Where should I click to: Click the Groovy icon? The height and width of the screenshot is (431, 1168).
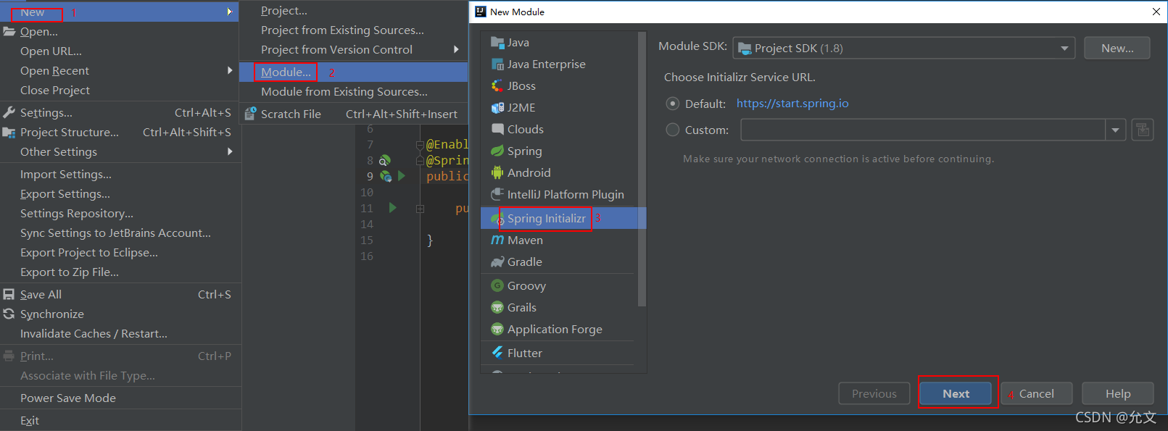(497, 286)
